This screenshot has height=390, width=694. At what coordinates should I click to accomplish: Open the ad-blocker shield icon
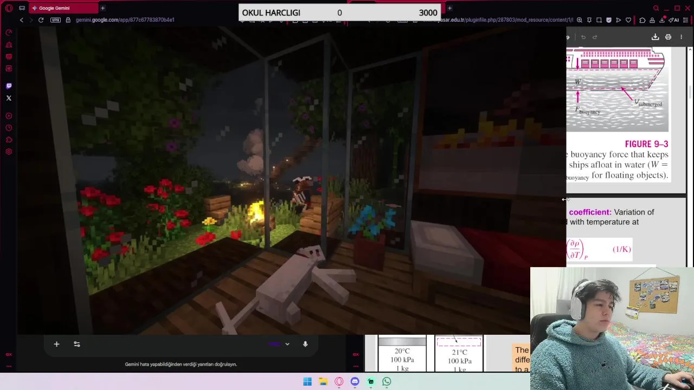pos(609,20)
